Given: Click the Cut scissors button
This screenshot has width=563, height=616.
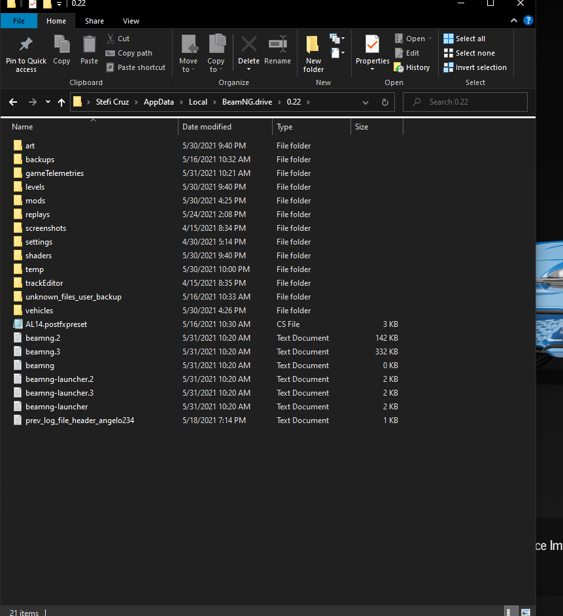Looking at the screenshot, I should click(x=118, y=39).
